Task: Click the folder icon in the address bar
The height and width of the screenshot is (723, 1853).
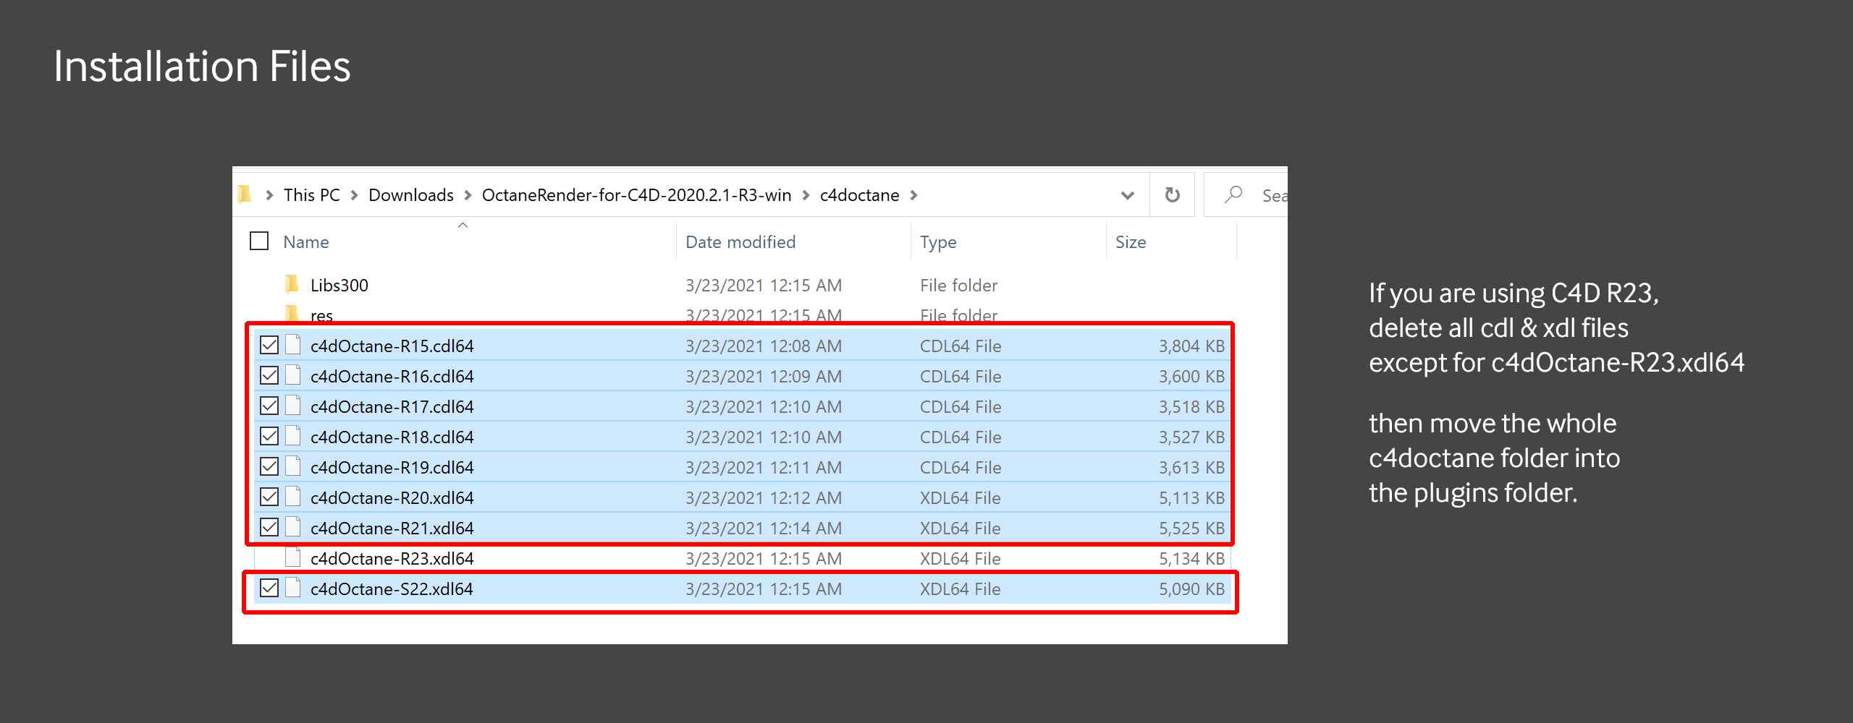Action: 244,194
